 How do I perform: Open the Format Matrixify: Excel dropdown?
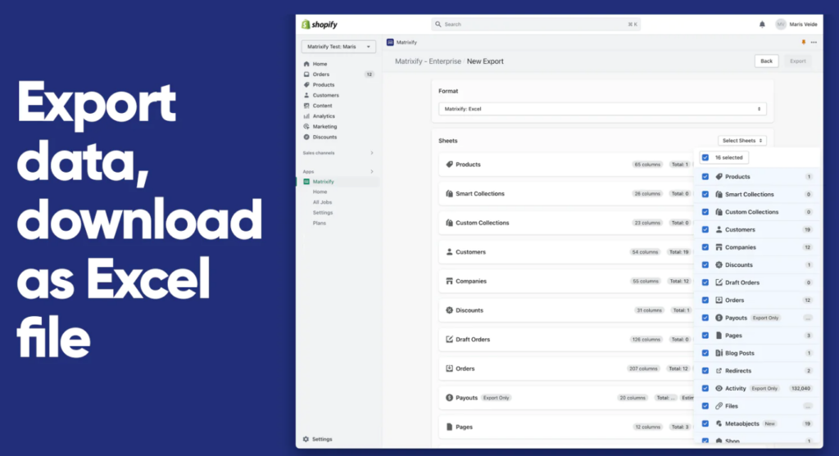[602, 109]
